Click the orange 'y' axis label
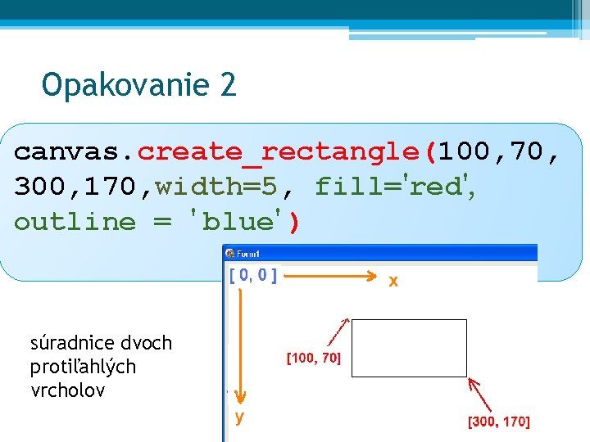The image size is (590, 442). (239, 417)
